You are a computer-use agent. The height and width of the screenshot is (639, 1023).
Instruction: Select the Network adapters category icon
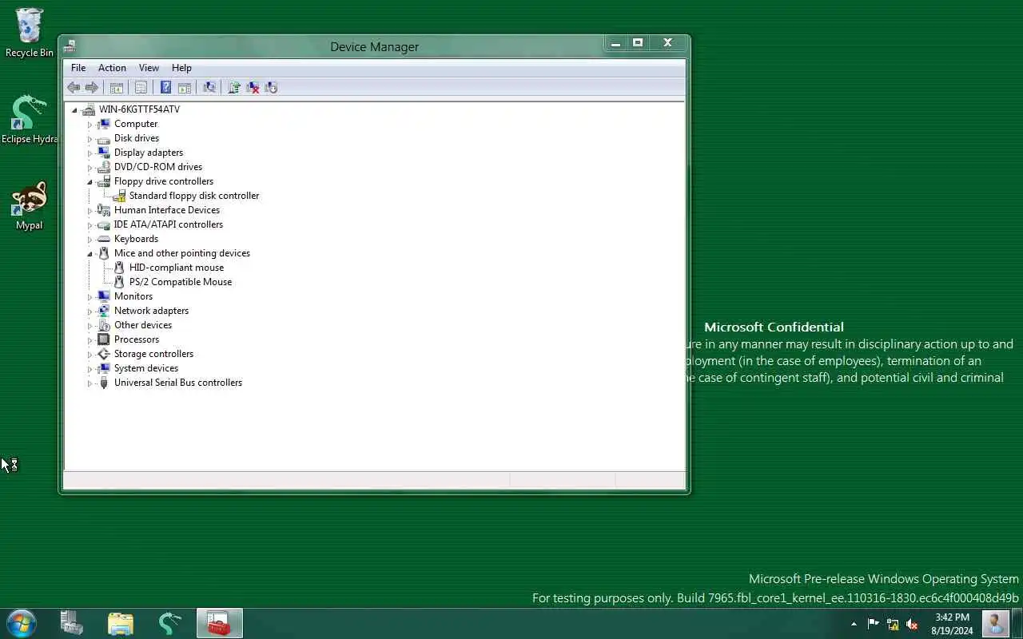103,311
